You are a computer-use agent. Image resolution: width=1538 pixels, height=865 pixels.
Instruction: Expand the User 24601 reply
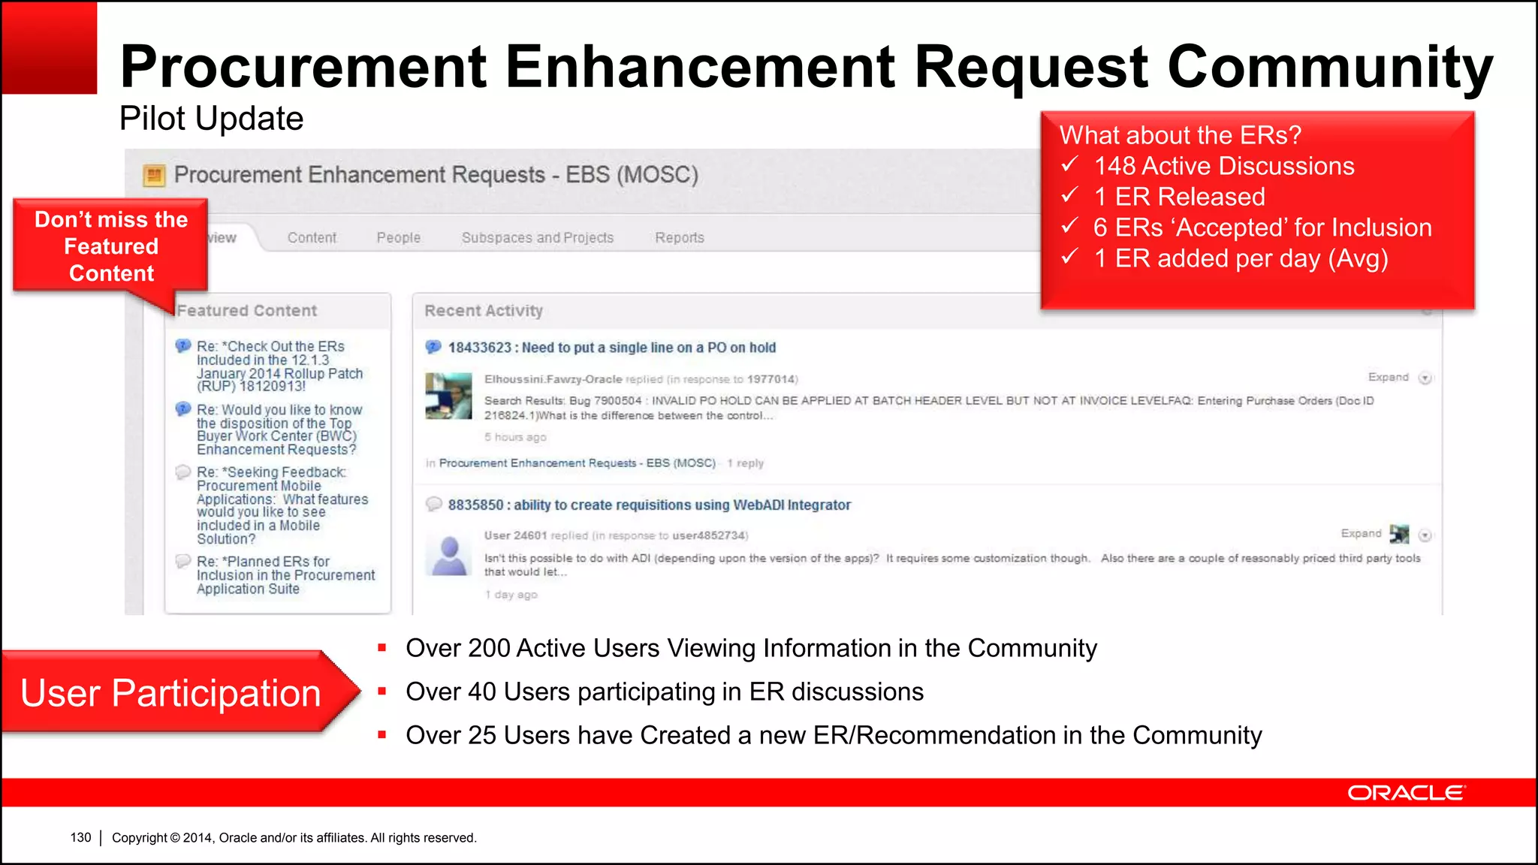[1361, 533]
